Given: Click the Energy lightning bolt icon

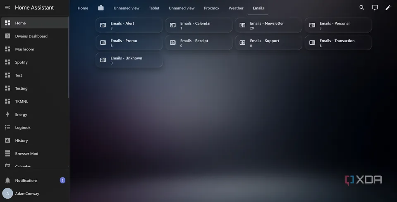Looking at the screenshot, I should coord(7,114).
